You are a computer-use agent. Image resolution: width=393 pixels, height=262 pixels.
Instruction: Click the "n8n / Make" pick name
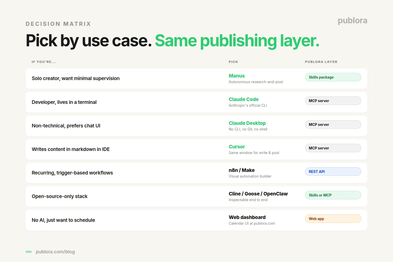pos(242,170)
